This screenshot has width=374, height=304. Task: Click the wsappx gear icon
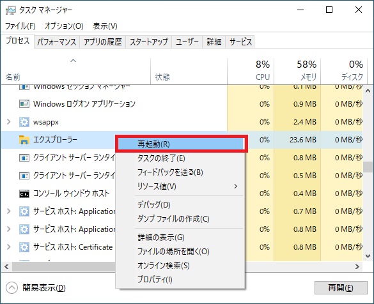click(24, 122)
